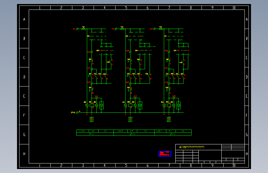Click the neutral bus terminal symbol at the bottom left
This screenshot has height=173, width=268.
coord(77,112)
